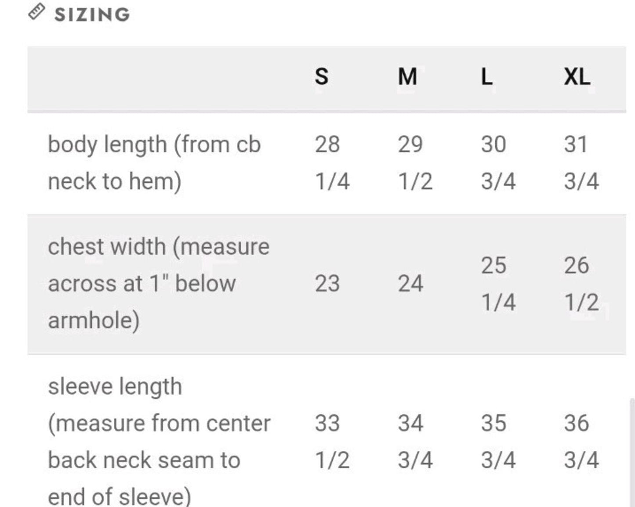Viewport: 635px width, 507px height.
Task: Click the 28 1/4 body length value
Action: click(x=332, y=163)
